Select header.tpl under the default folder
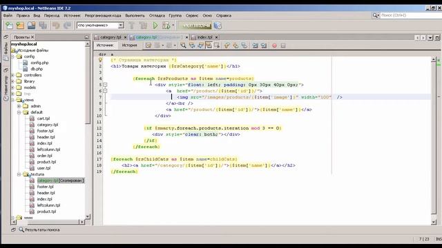The width and height of the screenshot is (442, 248). (x=46, y=137)
